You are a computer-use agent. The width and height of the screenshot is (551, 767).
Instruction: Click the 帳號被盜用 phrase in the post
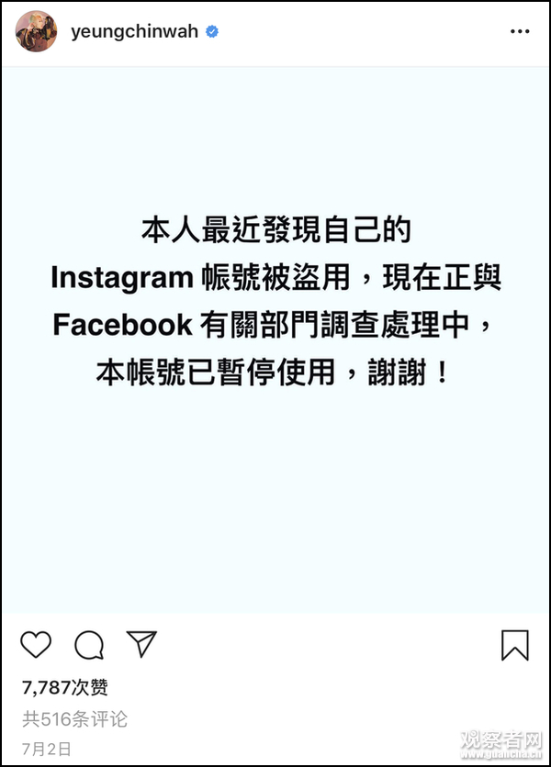pos(276,277)
